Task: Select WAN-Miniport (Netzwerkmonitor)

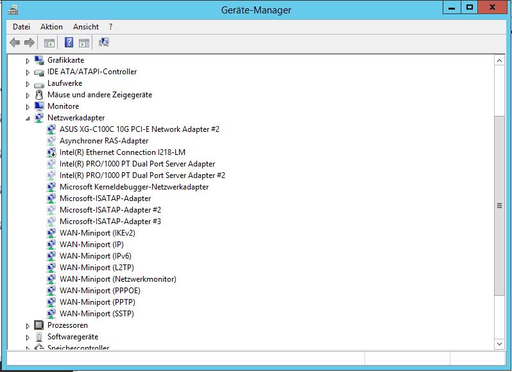Action: click(x=118, y=279)
